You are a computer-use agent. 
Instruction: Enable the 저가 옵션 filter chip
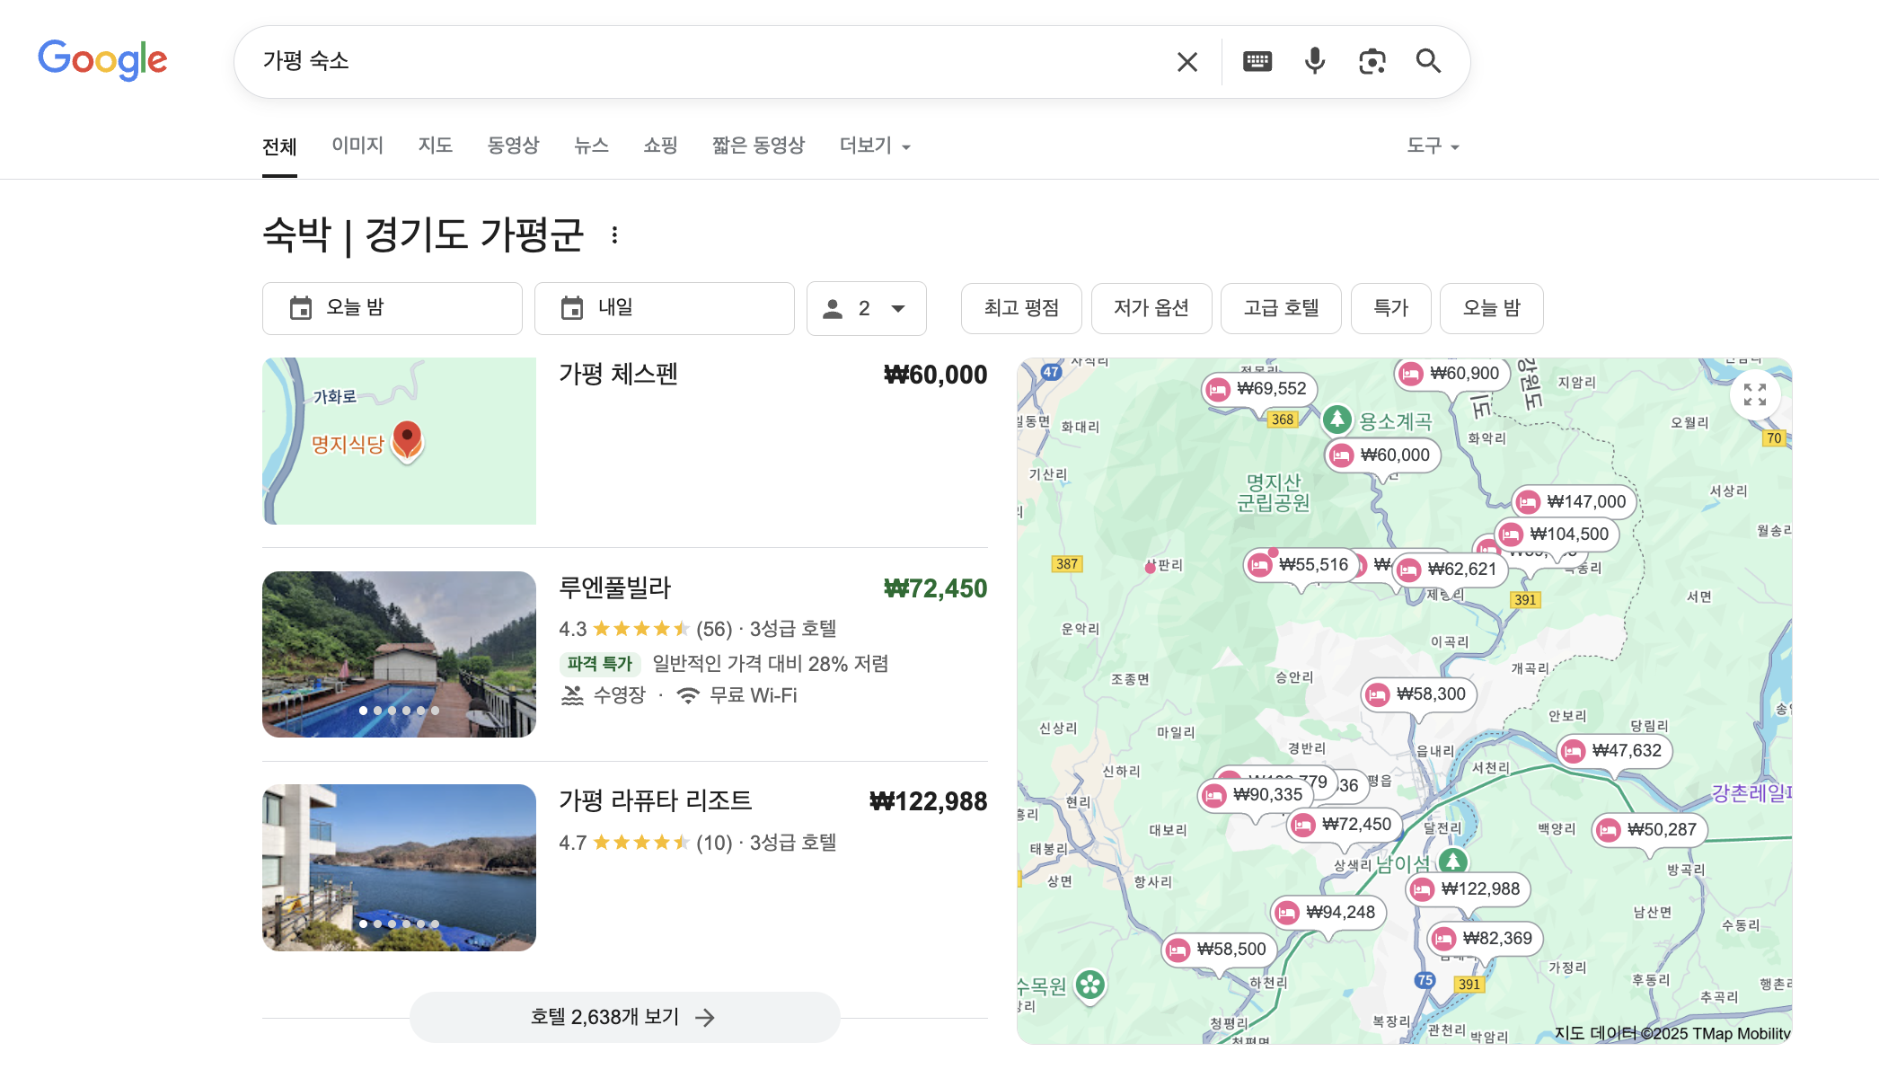(x=1151, y=308)
